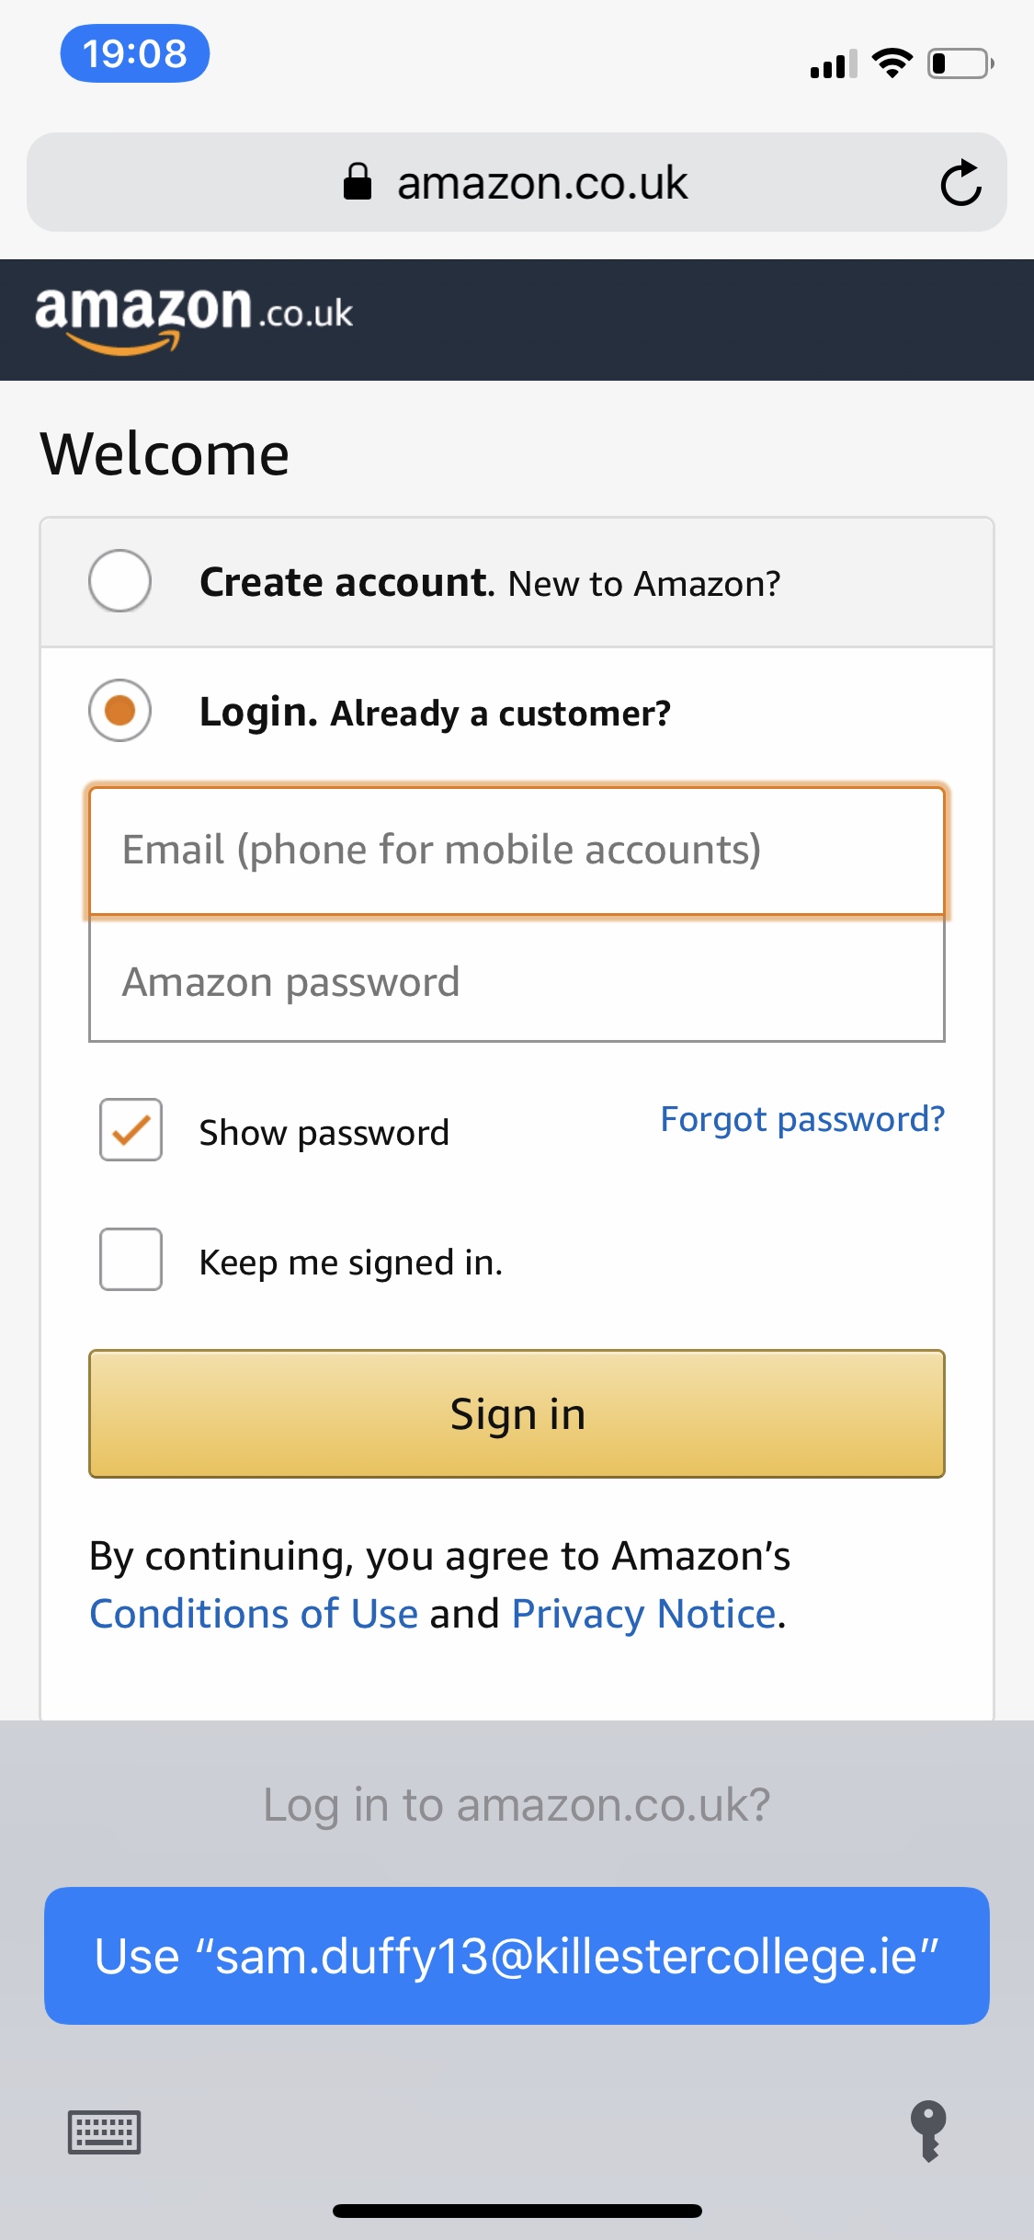Uncheck the Show password checkbox

point(131,1129)
